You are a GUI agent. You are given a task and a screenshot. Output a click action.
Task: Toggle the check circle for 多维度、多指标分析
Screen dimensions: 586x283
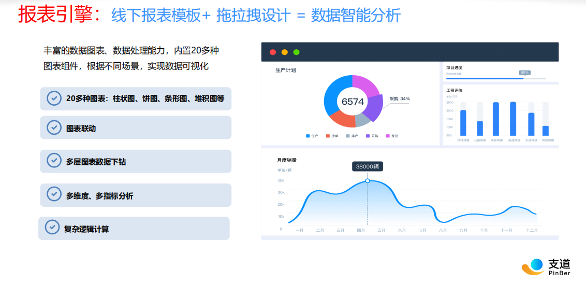[54, 194]
